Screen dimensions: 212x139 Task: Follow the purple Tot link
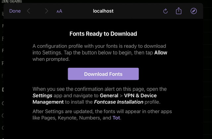click(117, 118)
